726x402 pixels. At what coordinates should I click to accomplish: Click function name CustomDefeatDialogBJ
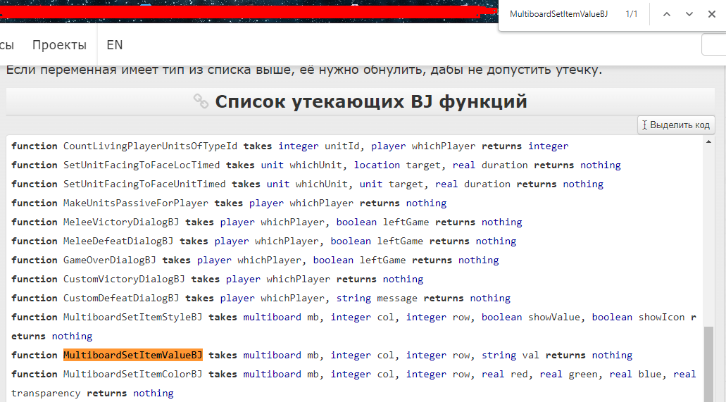click(121, 299)
